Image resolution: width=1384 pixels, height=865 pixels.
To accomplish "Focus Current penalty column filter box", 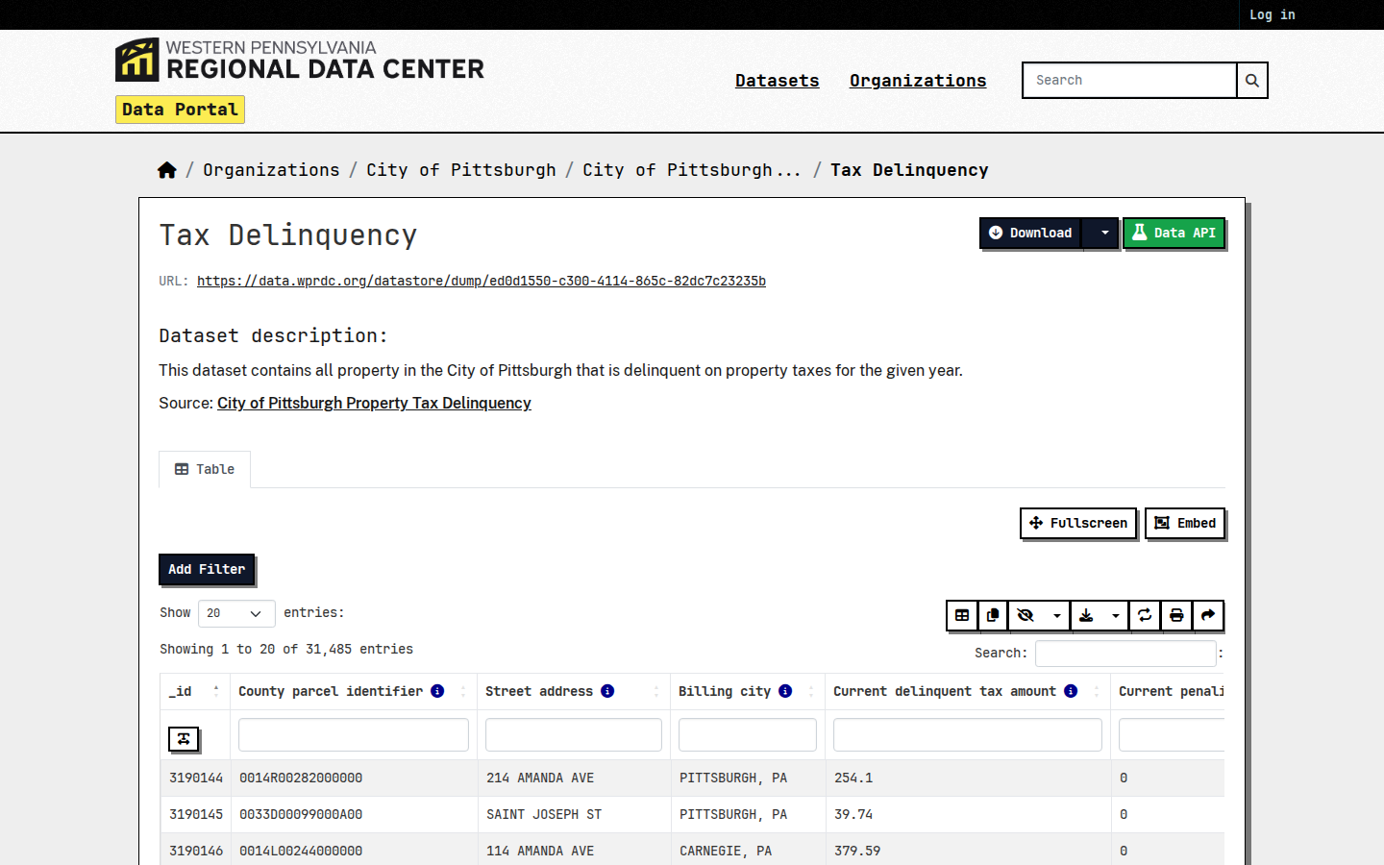I will [x=1172, y=735].
